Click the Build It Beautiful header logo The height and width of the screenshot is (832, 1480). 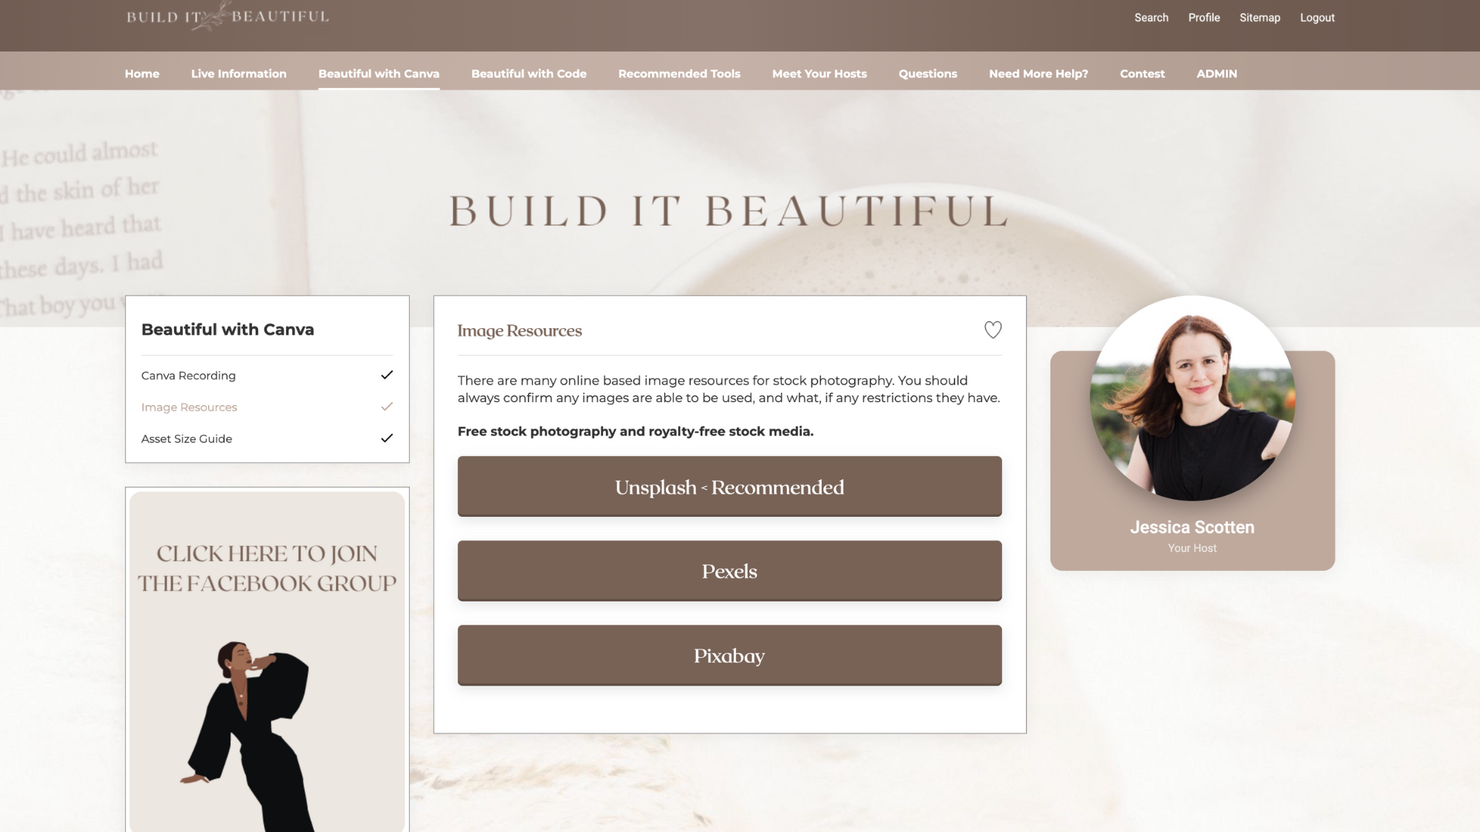point(227,16)
